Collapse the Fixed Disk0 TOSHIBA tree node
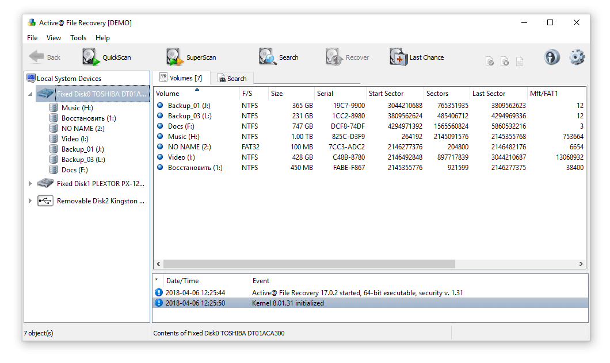 tap(30, 94)
